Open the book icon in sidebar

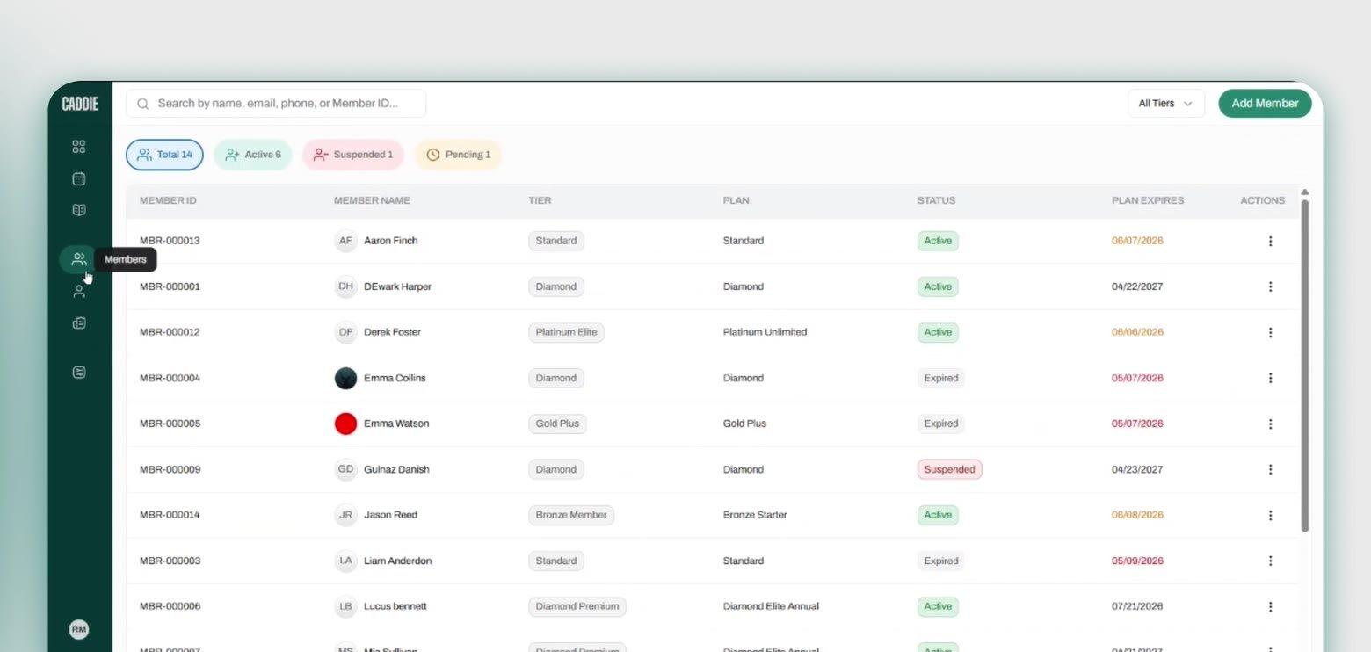pyautogui.click(x=79, y=210)
